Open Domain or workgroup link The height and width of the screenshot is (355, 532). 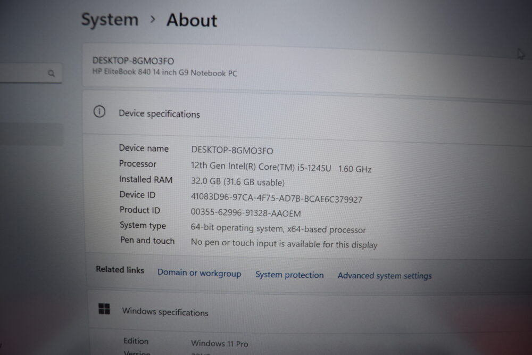point(199,273)
